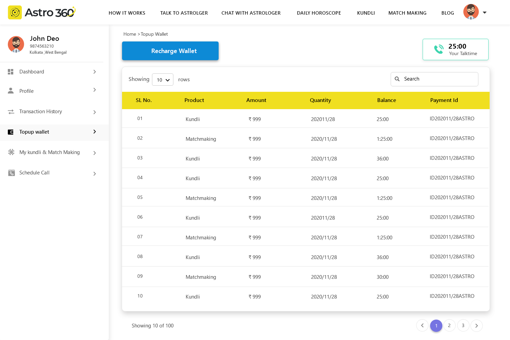Image resolution: width=510 pixels, height=340 pixels.
Task: Open the rows-per-page dropdown showing 10
Action: coord(163,80)
